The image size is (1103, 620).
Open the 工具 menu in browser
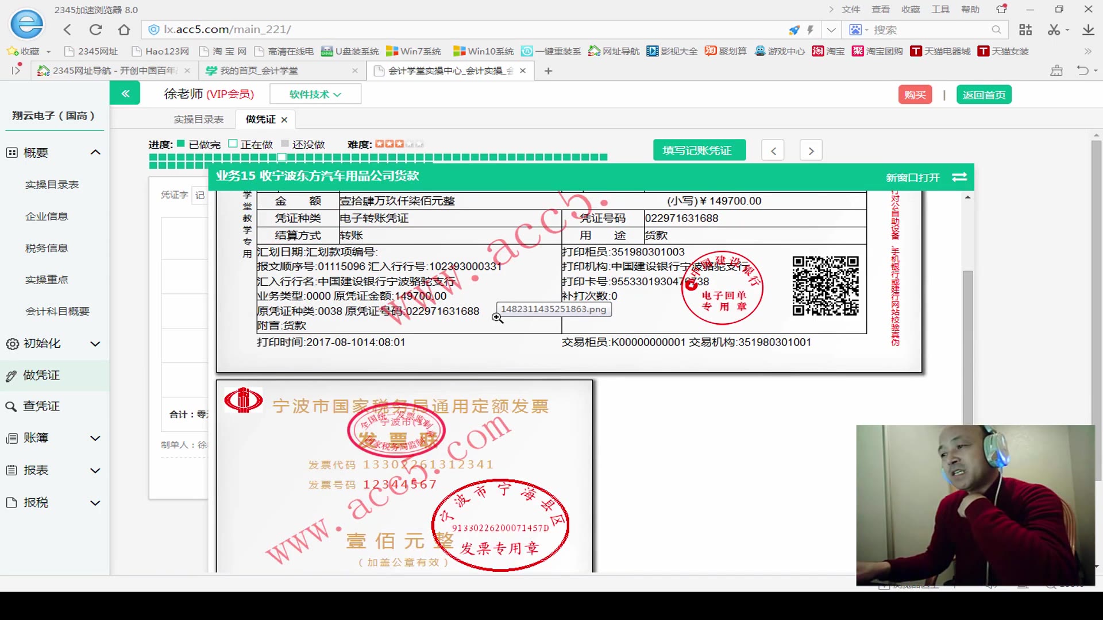coord(940,9)
